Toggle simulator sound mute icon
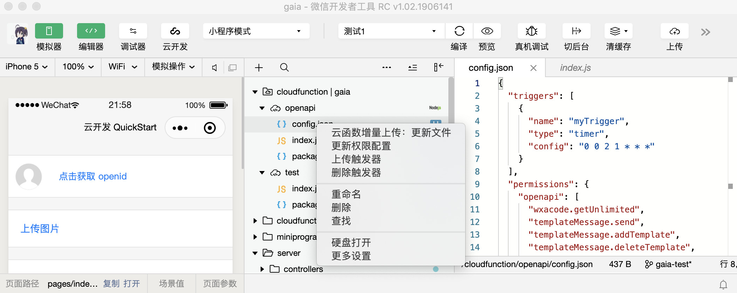Viewport: 737px width, 293px height. pyautogui.click(x=214, y=67)
